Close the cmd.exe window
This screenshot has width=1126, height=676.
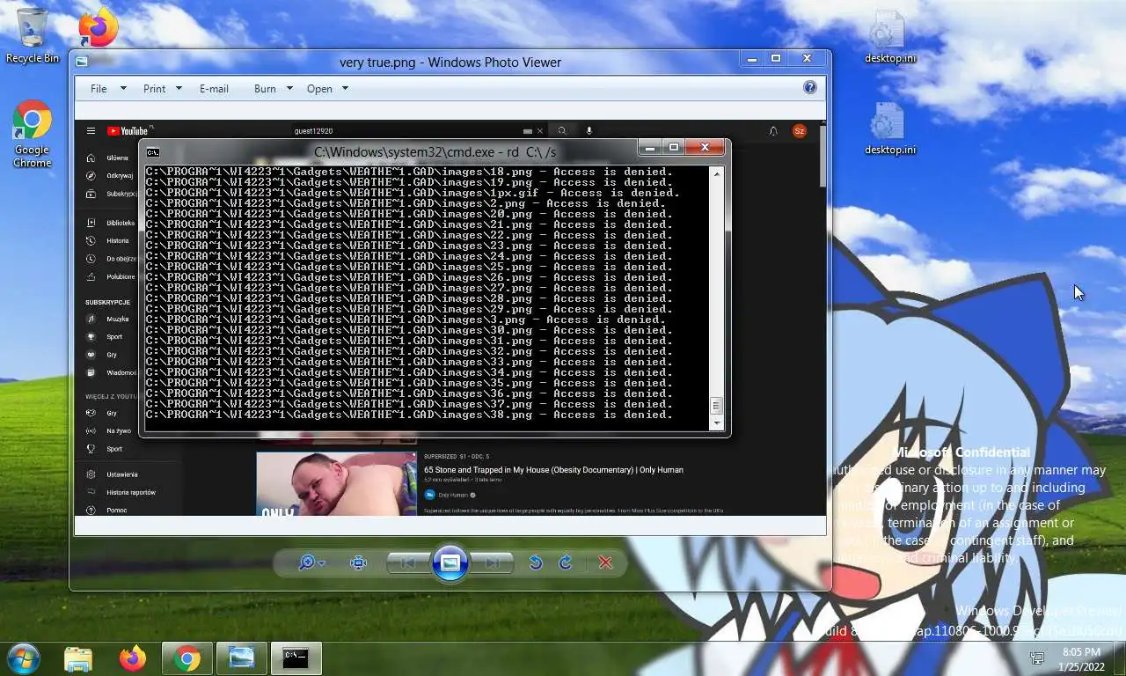(705, 148)
